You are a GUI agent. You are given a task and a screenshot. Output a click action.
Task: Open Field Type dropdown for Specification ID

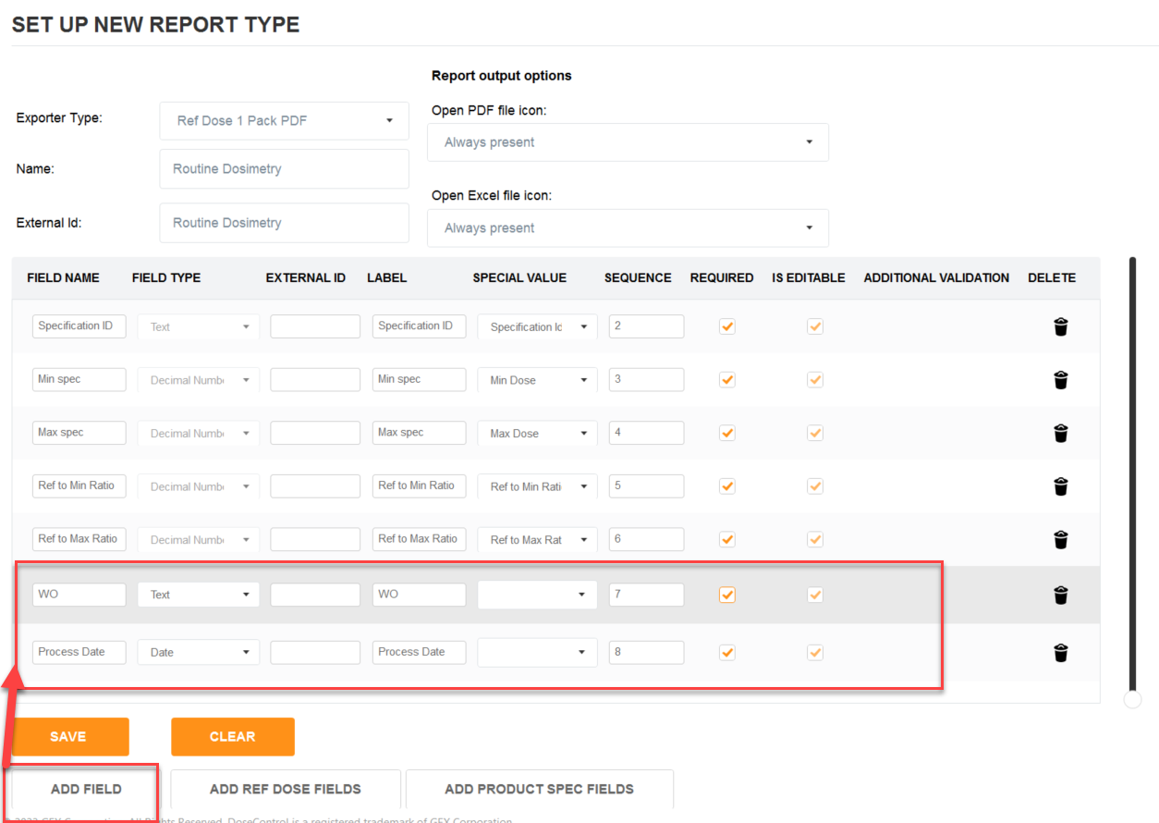[x=198, y=326]
